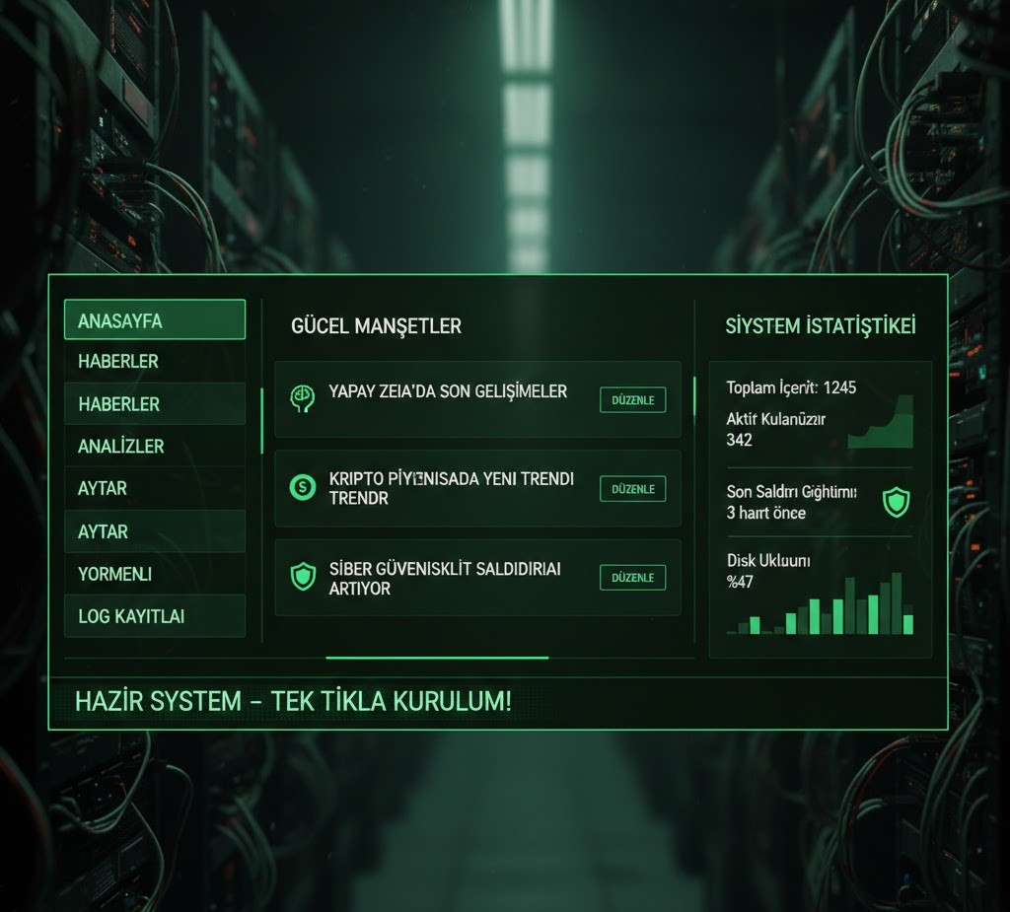Open the active users area chart
1010x912 pixels.
click(881, 423)
